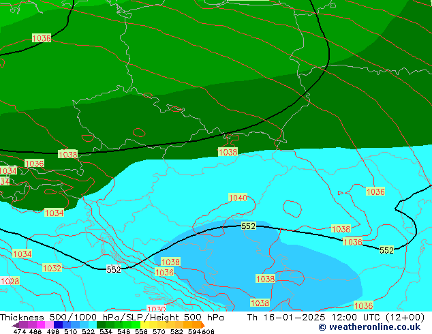
Task: Click the legend value 546
Action: tap(123, 331)
